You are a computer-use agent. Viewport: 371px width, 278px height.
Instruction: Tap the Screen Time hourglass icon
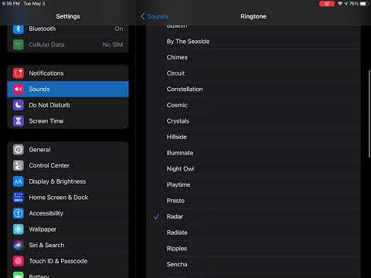tap(19, 121)
